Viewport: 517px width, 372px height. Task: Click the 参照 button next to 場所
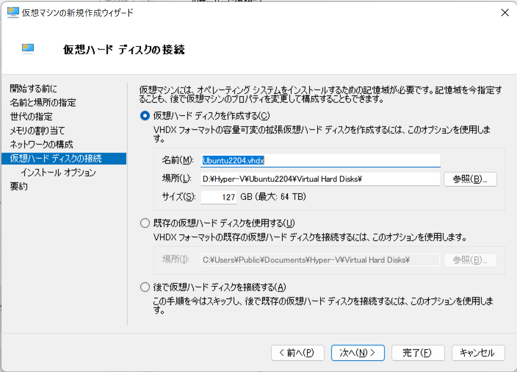[x=470, y=178]
